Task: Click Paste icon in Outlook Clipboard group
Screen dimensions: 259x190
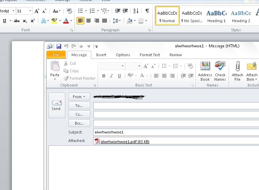Action: [55, 66]
